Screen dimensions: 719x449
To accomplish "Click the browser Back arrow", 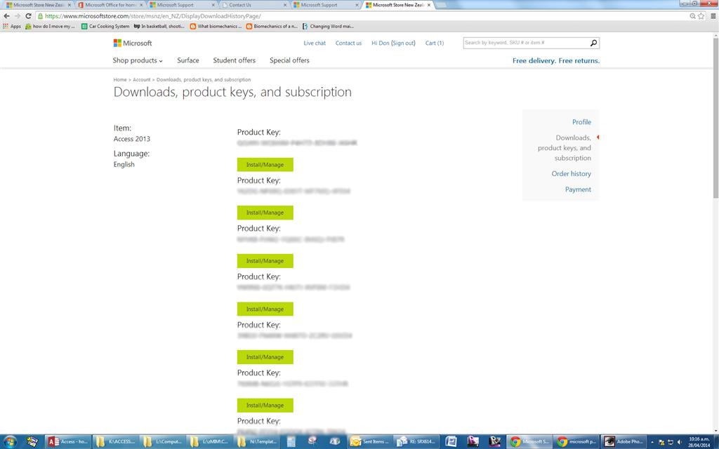I will [x=6, y=15].
